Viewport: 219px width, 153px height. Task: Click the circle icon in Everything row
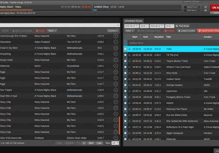(x=116, y=54)
